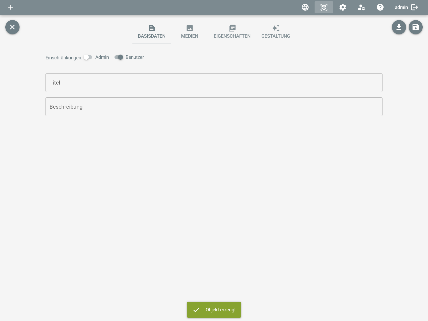Open the help question mark icon

pyautogui.click(x=380, y=7)
